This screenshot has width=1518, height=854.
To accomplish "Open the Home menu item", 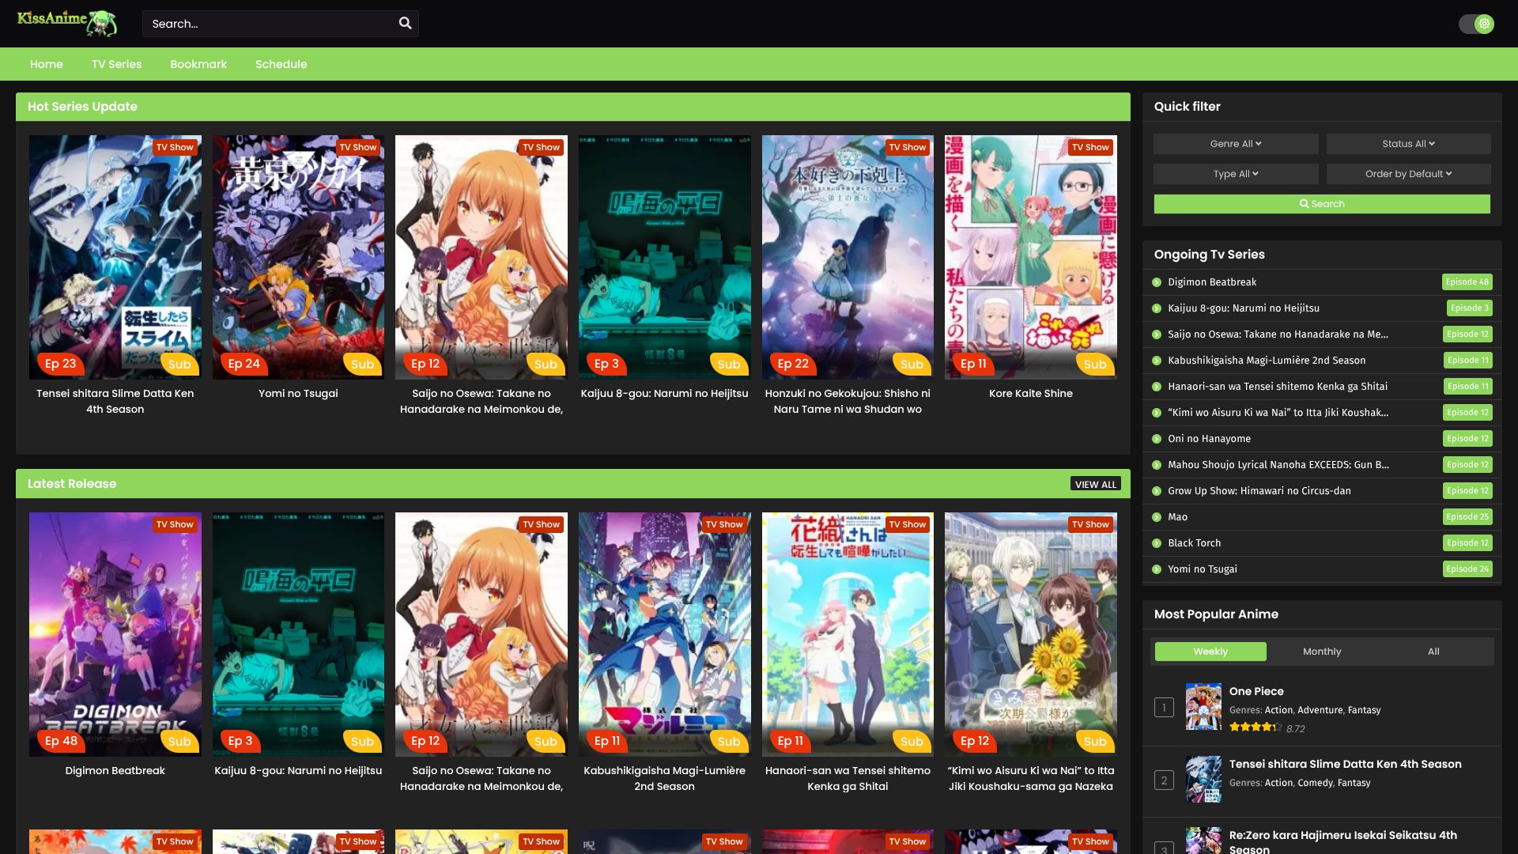I will pyautogui.click(x=47, y=64).
